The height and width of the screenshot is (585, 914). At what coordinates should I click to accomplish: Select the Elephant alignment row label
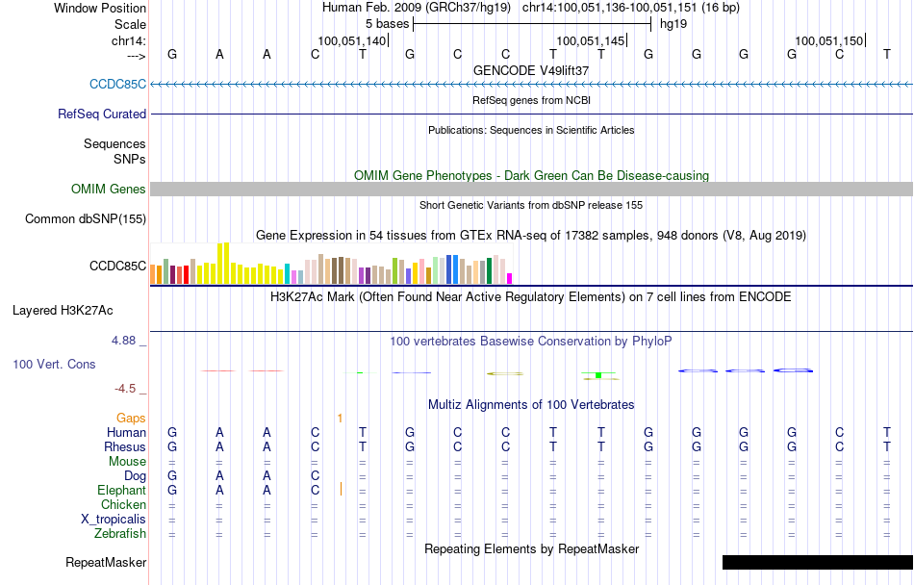122,490
